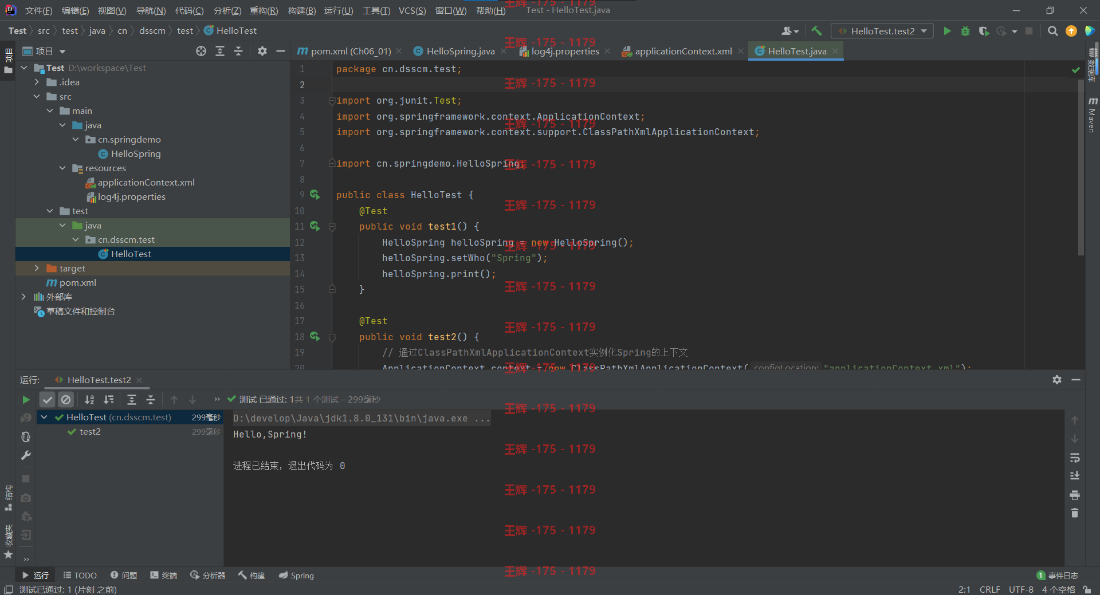1100x595 pixels.
Task: Open the Spring tool window
Action: click(297, 576)
